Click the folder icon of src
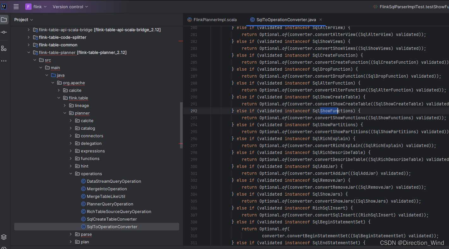This screenshot has height=249, width=449. click(41, 60)
